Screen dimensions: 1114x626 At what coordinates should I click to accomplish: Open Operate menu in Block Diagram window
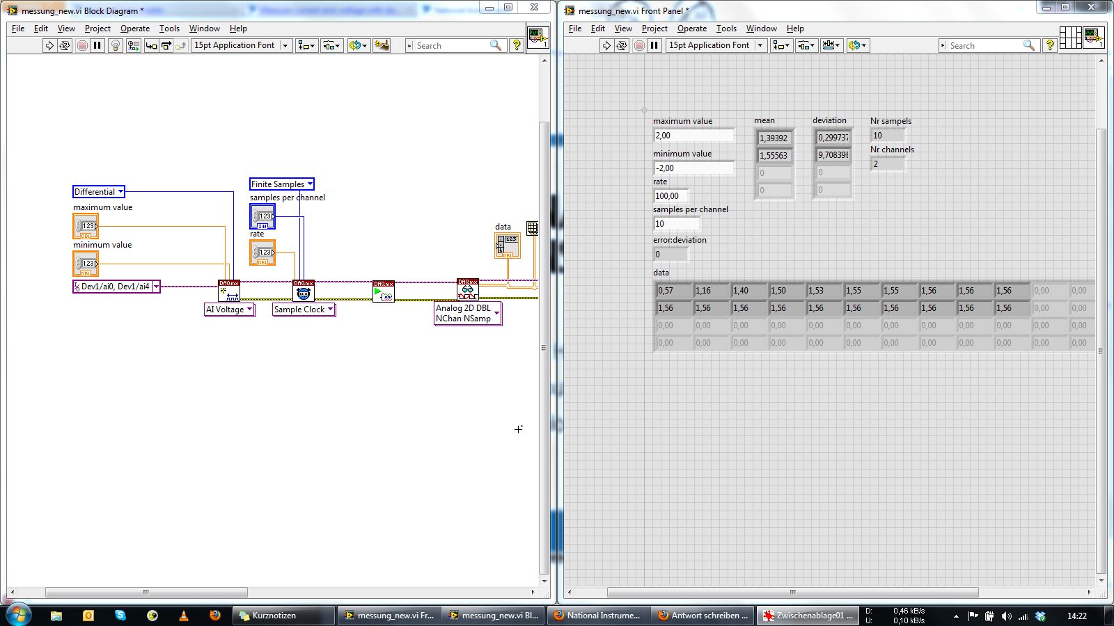click(x=135, y=29)
